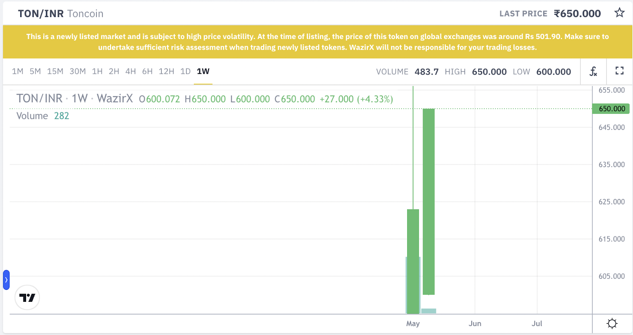Select the 2H timeframe
Screen dimensions: 633x335
click(x=114, y=72)
